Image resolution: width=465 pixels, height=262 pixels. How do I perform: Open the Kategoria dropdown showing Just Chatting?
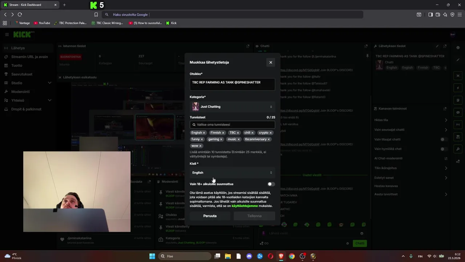tap(232, 107)
